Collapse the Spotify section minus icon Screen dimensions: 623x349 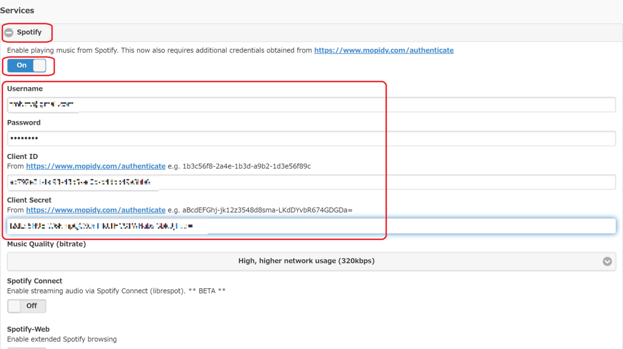(9, 33)
